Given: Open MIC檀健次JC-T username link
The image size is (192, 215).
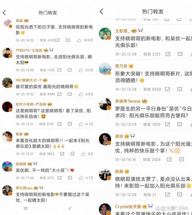Looking at the screenshot, I should [28, 80].
